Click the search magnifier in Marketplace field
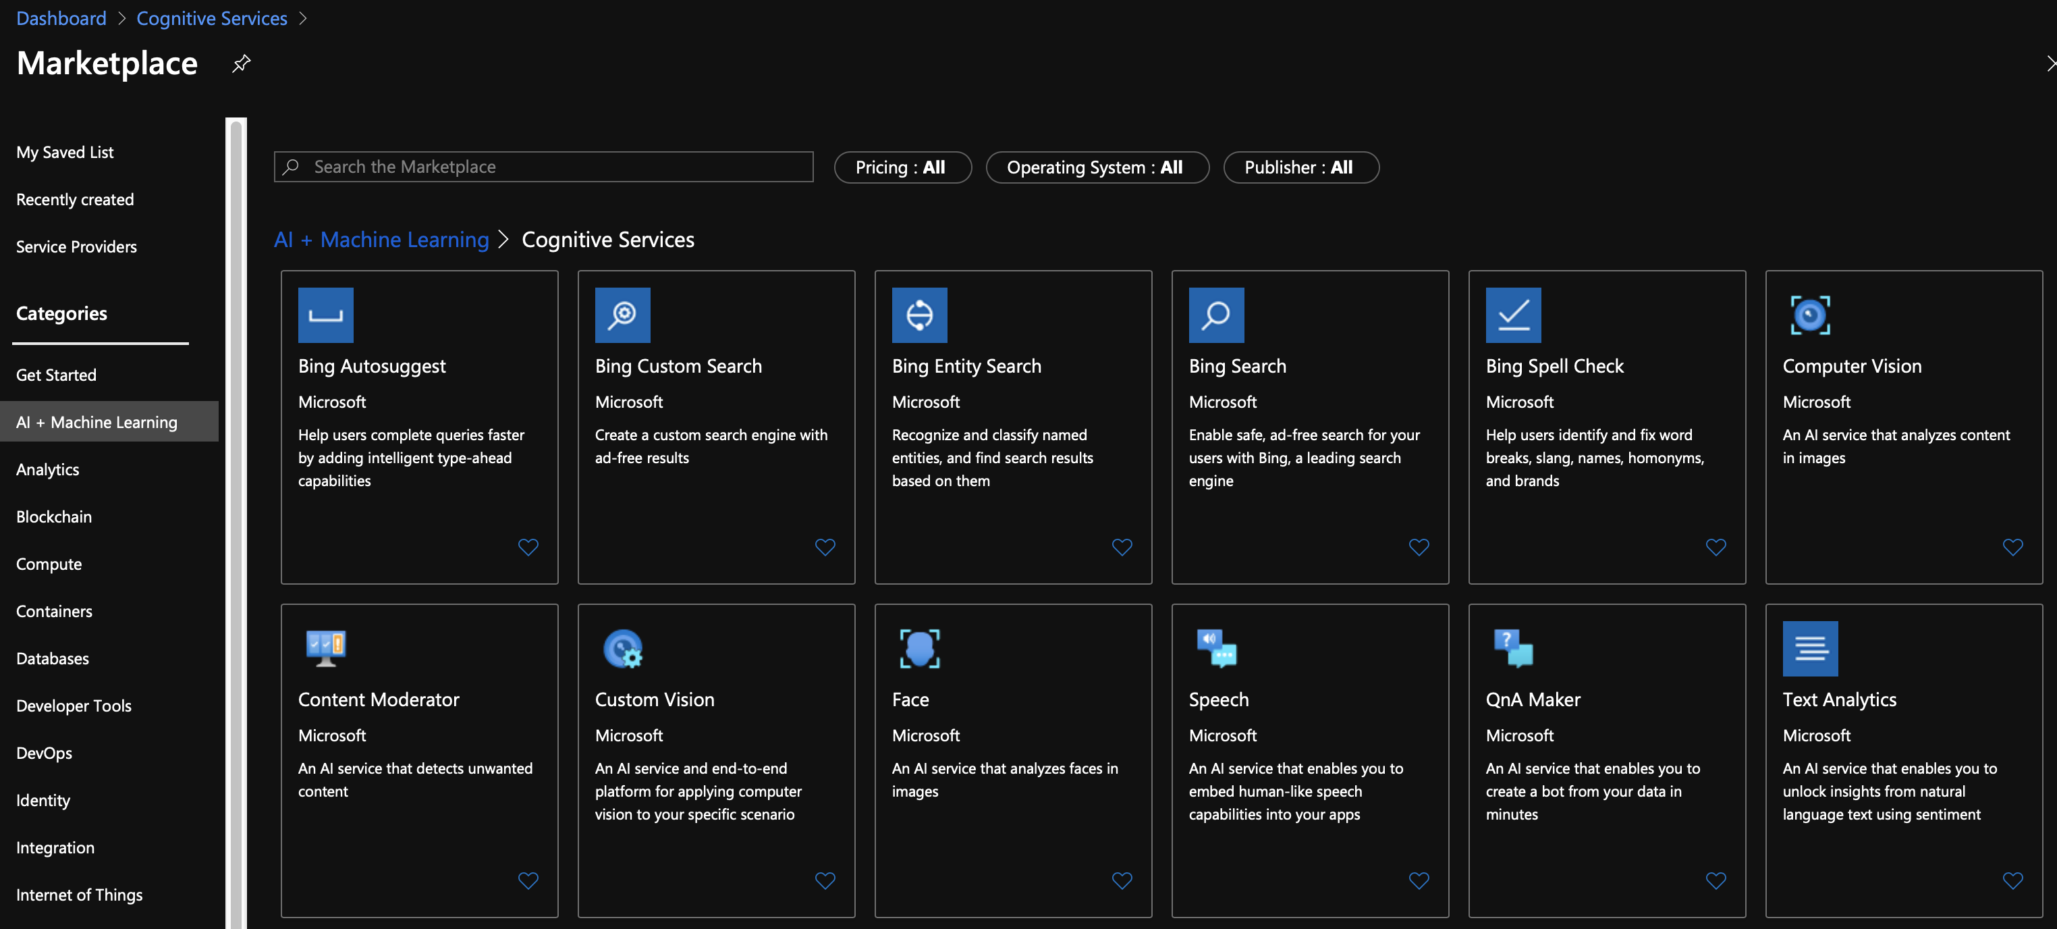Screen dimensions: 2057x929 pyautogui.click(x=292, y=166)
